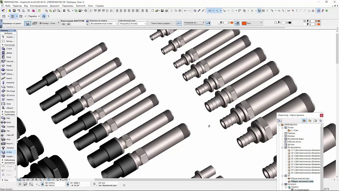Click the Undo arrow in the toolbar

[x=185, y=11]
